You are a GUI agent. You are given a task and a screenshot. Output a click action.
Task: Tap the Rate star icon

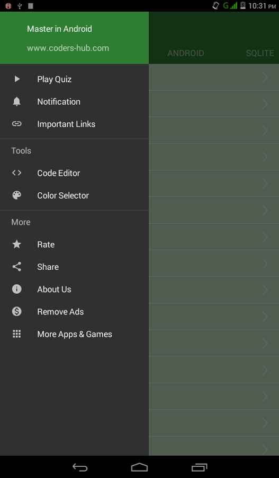(x=17, y=244)
